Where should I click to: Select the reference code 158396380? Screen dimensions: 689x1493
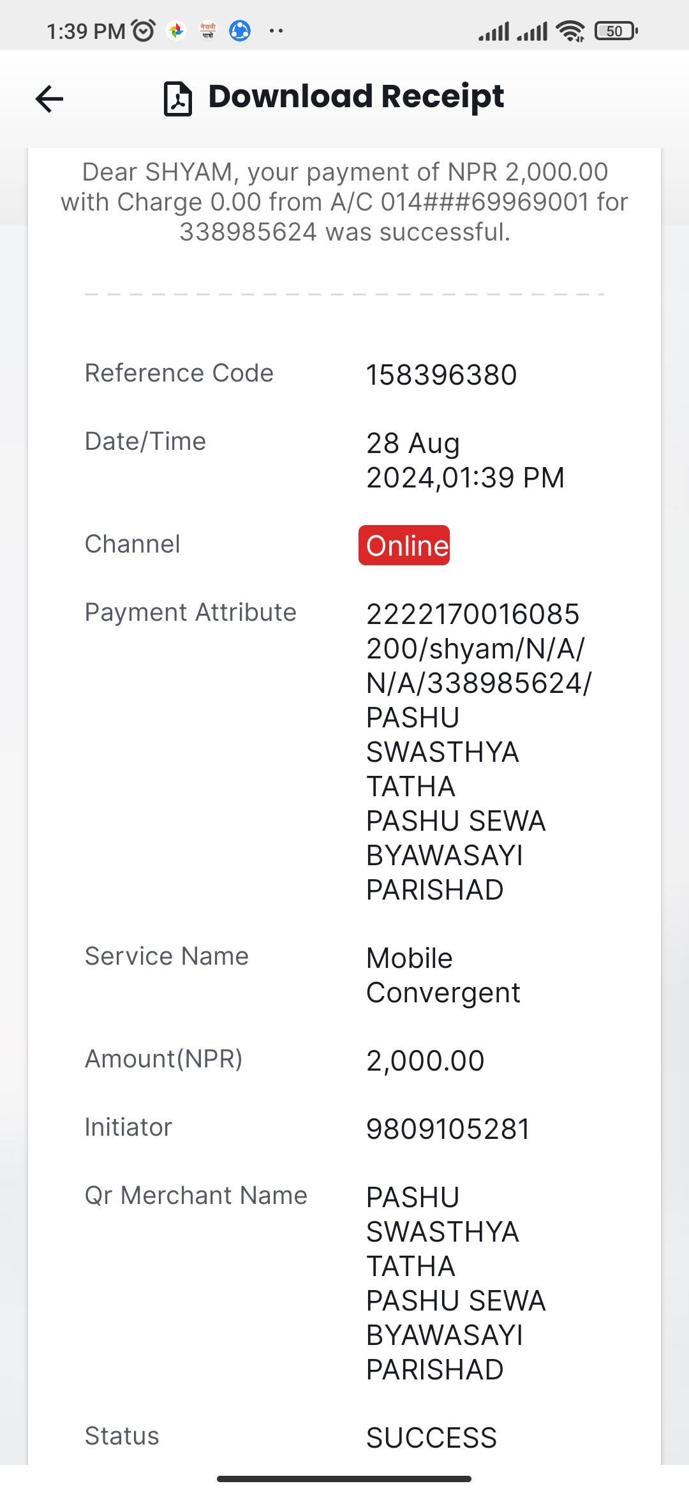click(441, 375)
